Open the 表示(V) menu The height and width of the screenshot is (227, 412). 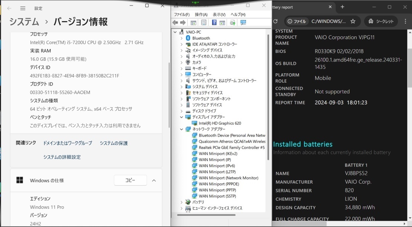coord(219,15)
